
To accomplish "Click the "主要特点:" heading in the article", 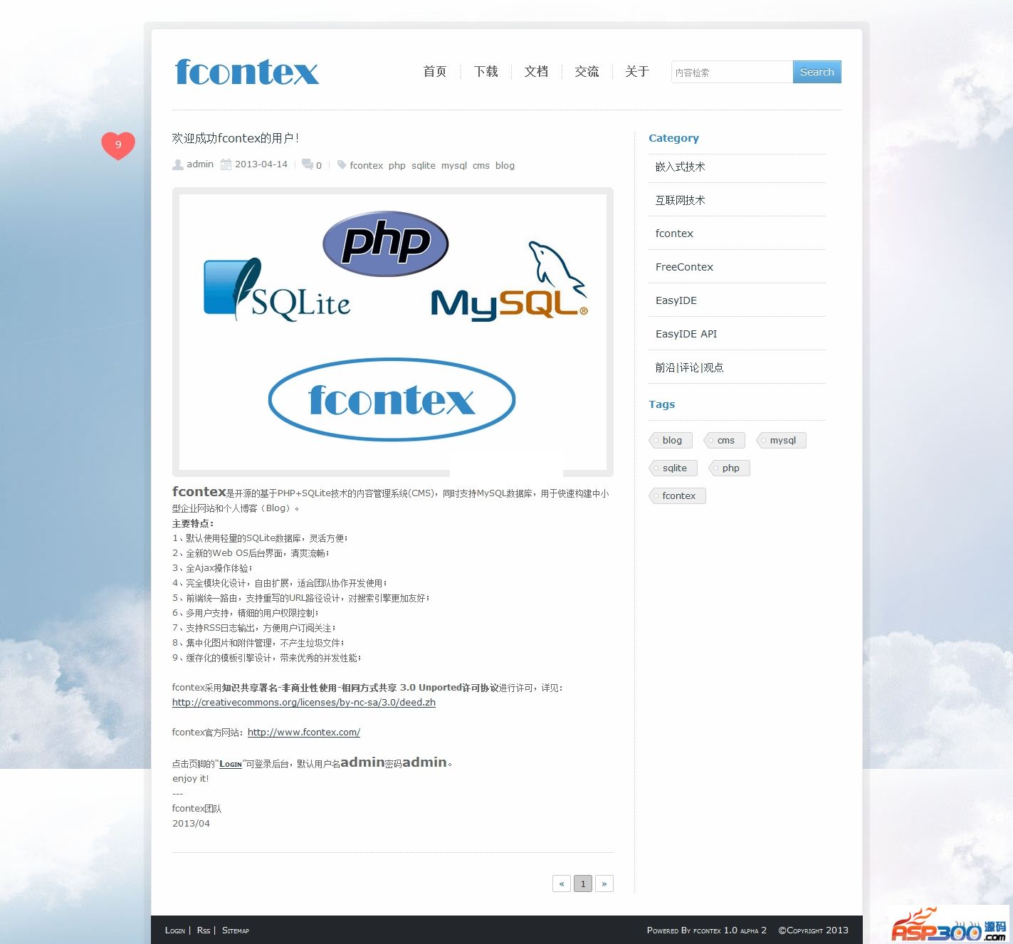I will [193, 523].
